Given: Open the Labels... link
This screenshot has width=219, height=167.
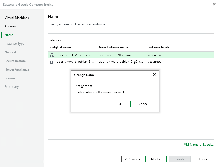Looking at the screenshot, I should point(209,145).
